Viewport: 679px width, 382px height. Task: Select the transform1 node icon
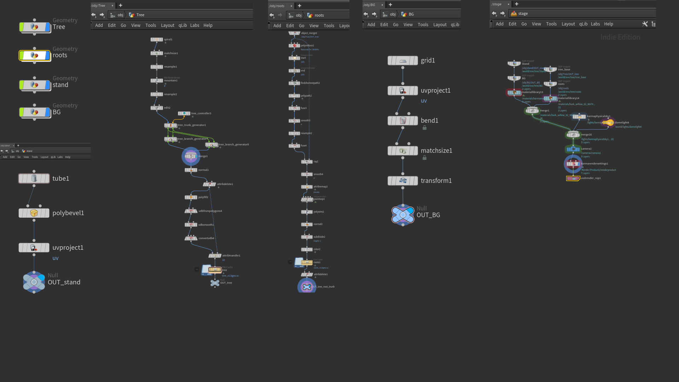coord(402,181)
